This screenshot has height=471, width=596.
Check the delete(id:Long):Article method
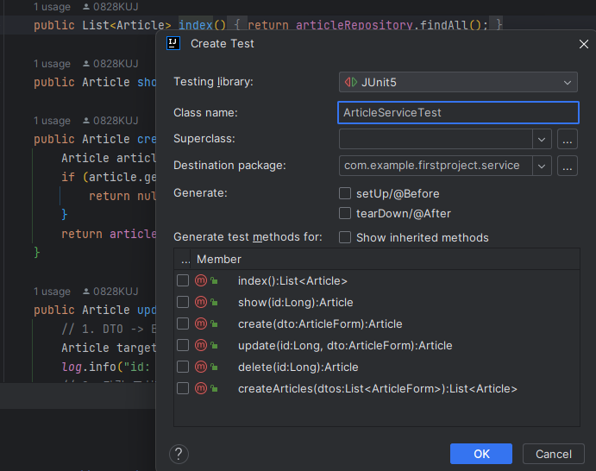click(x=183, y=367)
